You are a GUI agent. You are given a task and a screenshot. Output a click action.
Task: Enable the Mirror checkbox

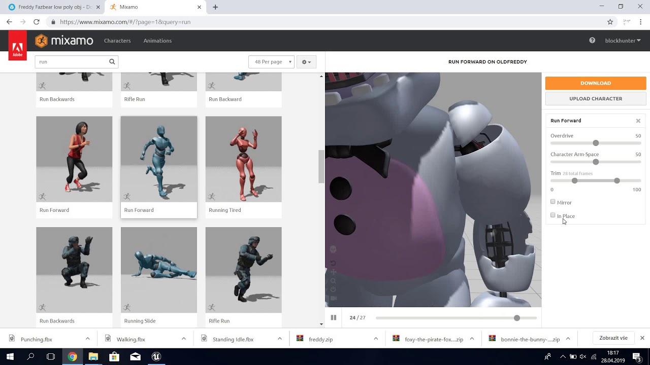coord(553,202)
